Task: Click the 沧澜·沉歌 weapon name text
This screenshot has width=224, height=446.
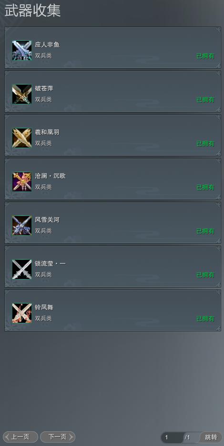Action: [51, 176]
